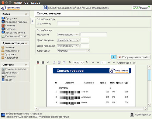
Task: Focus the Цена продажи value field
Action: click(x=85, y=46)
